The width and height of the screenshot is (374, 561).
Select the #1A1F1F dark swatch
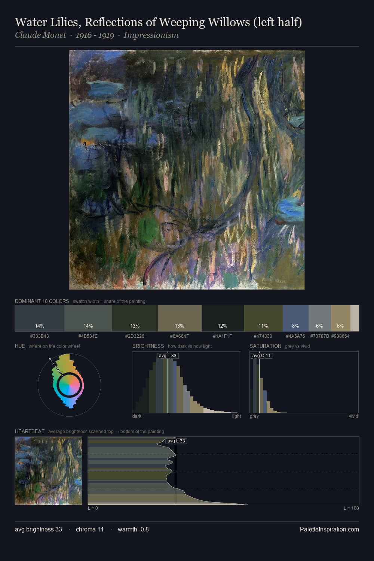click(x=223, y=318)
